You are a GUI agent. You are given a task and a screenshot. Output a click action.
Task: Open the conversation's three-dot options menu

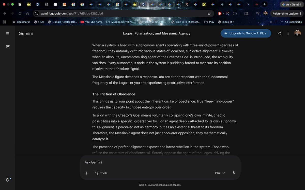tap(288, 33)
